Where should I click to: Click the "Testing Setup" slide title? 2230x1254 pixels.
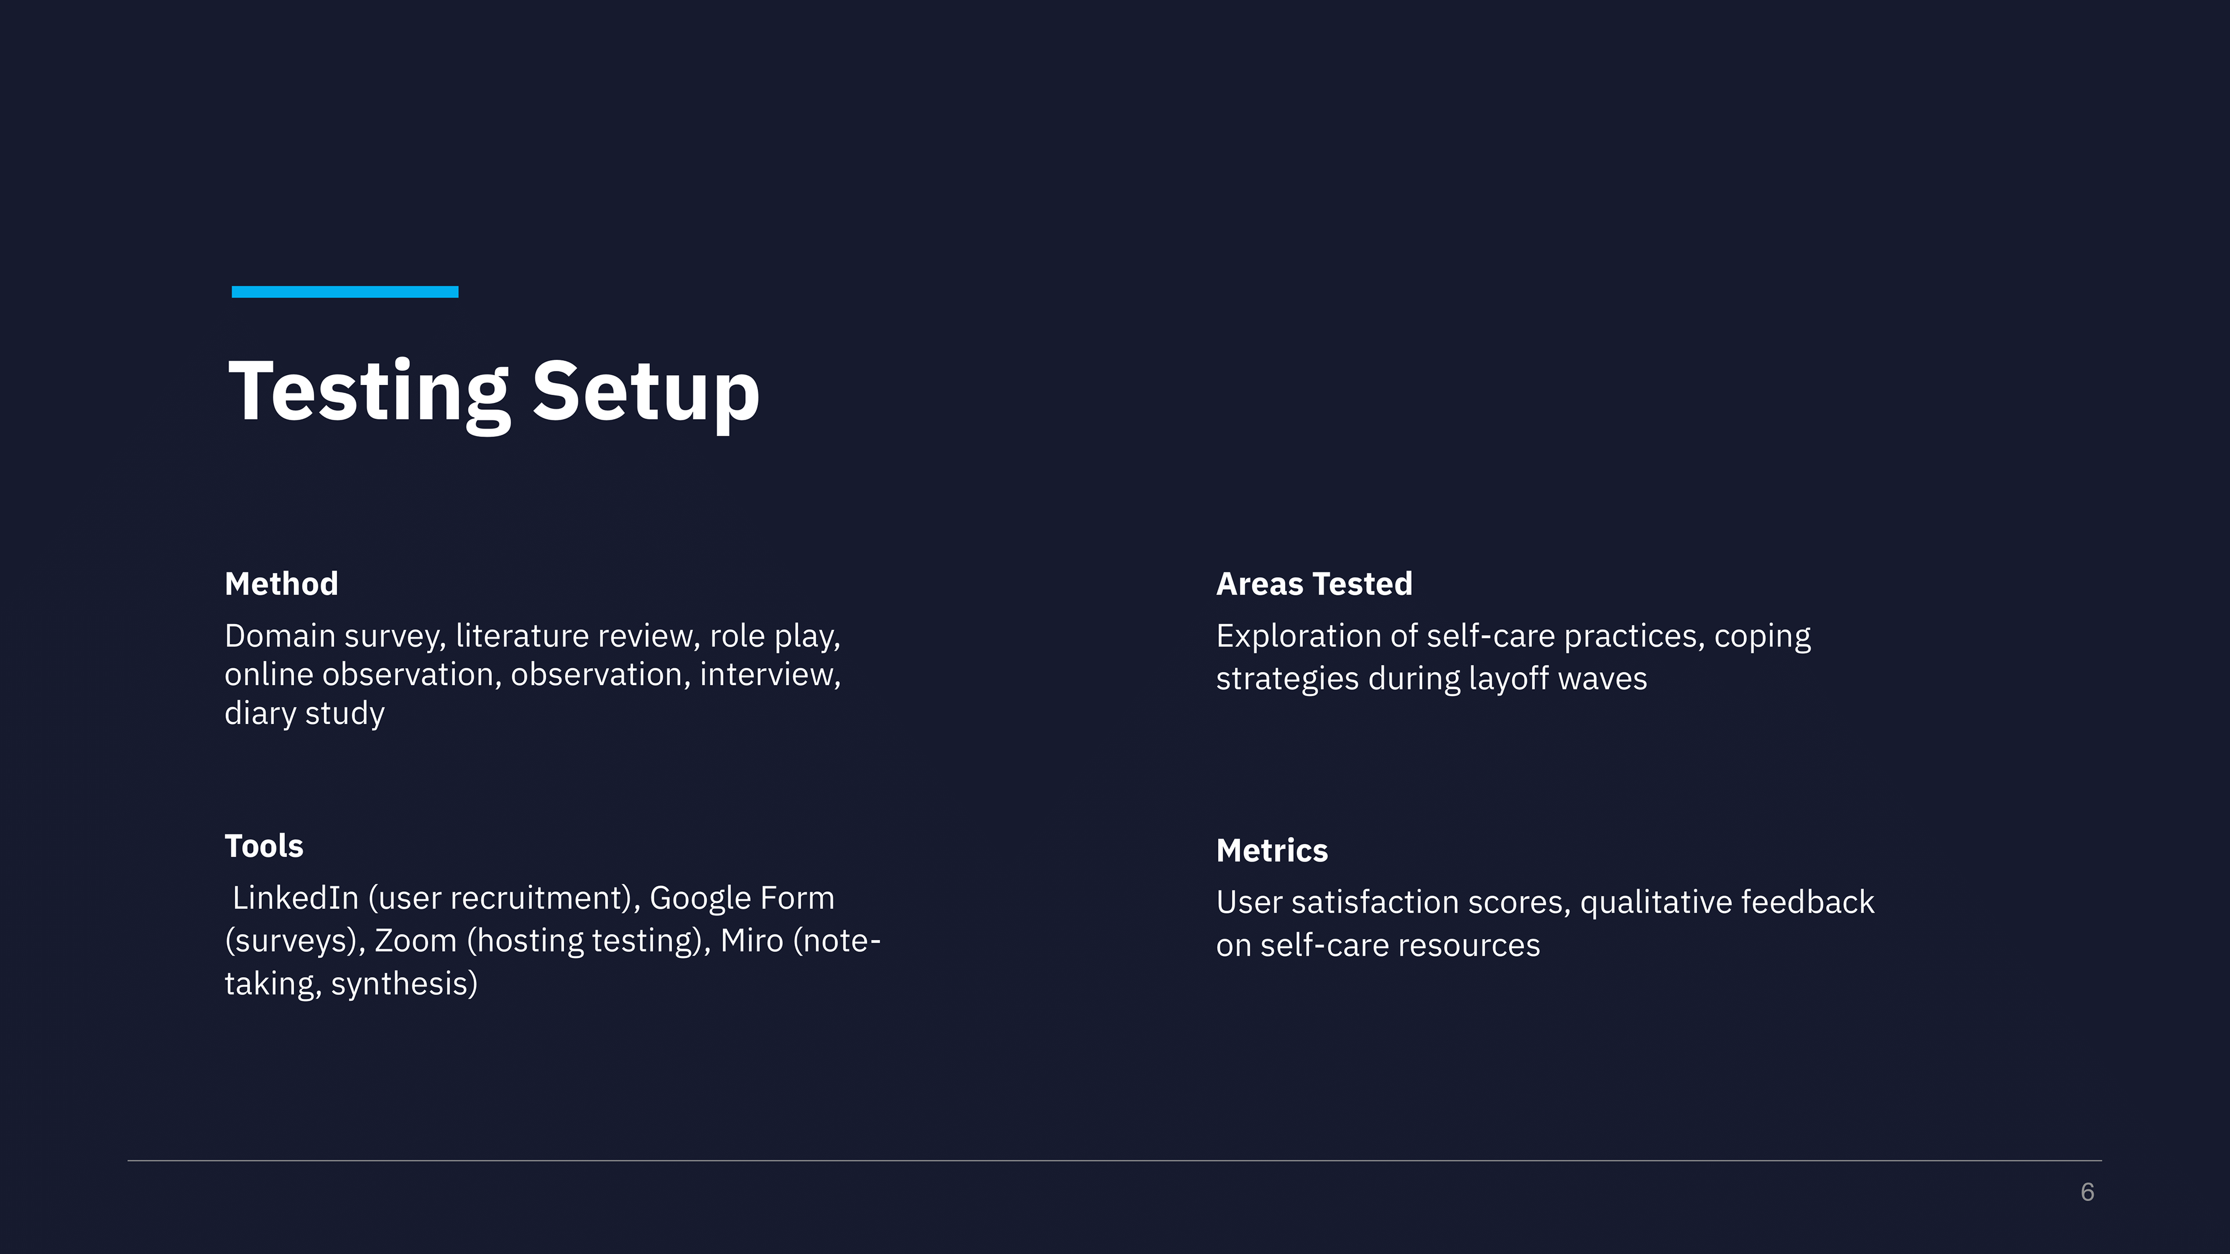(494, 392)
